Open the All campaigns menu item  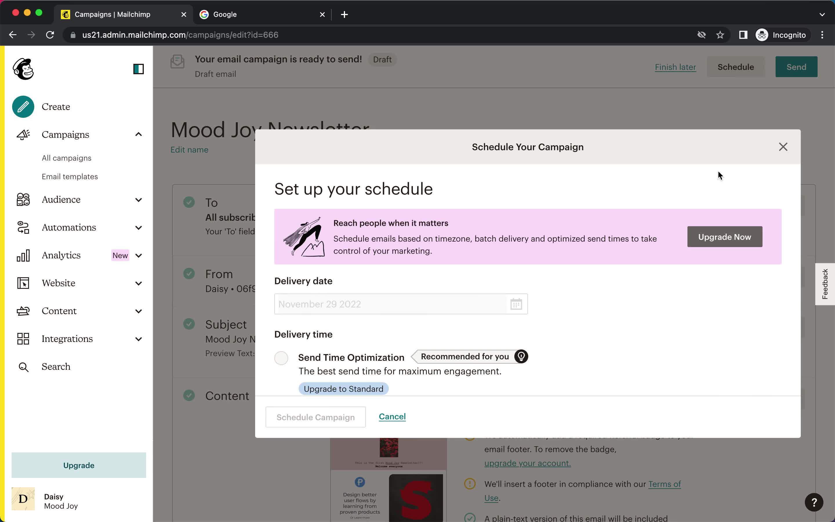pyautogui.click(x=67, y=157)
